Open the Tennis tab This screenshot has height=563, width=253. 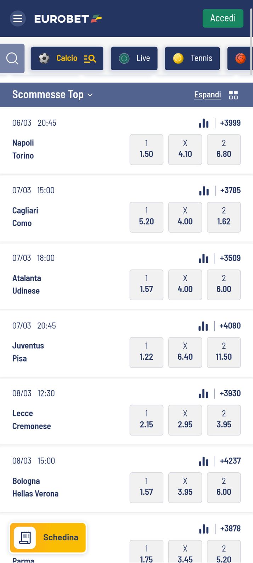[x=192, y=58]
